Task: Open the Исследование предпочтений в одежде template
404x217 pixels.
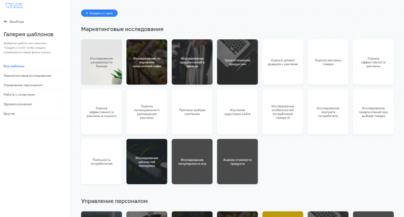Action: pyautogui.click(x=192, y=62)
